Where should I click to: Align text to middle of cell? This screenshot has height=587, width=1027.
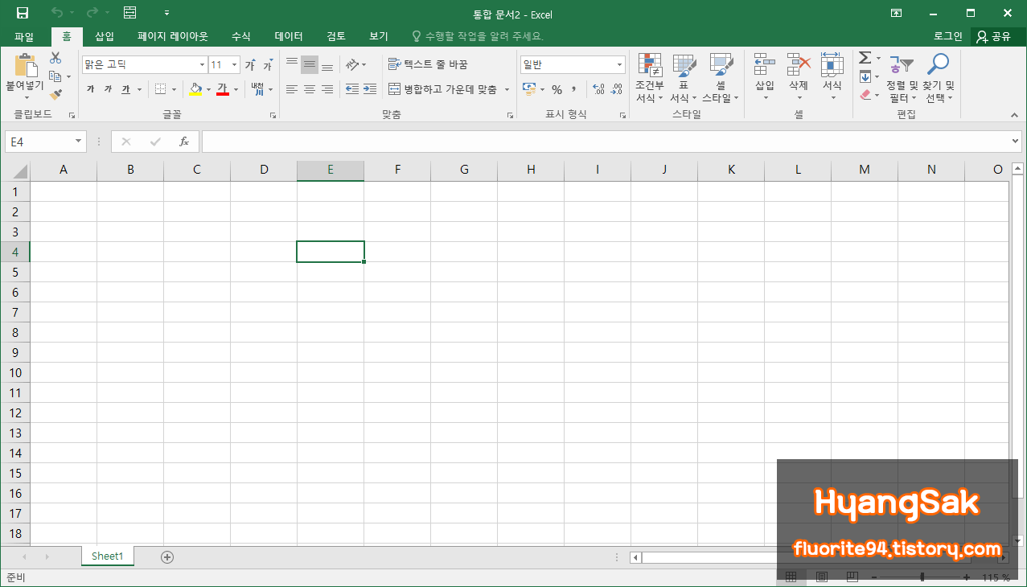[310, 64]
